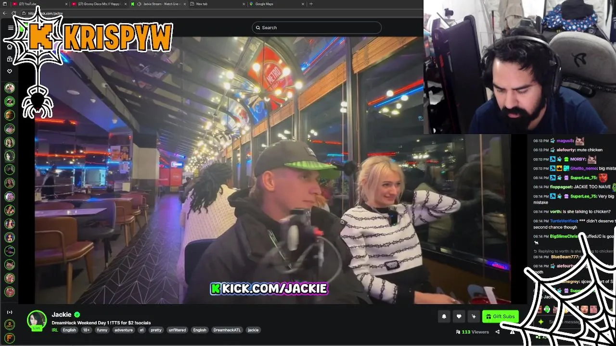
Task: Open the following heart icon in sidebar
Action: (10, 71)
